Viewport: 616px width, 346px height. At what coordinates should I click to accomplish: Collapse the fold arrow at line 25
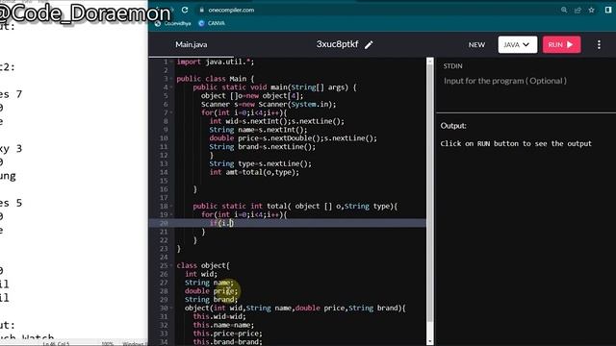click(x=171, y=266)
